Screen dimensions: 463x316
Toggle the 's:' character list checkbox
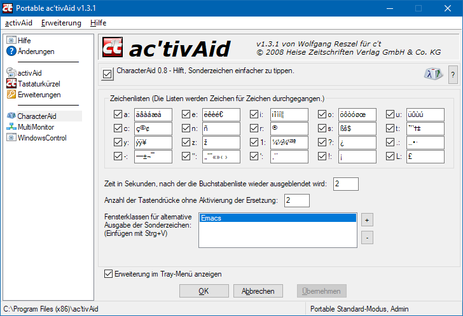click(x=322, y=128)
